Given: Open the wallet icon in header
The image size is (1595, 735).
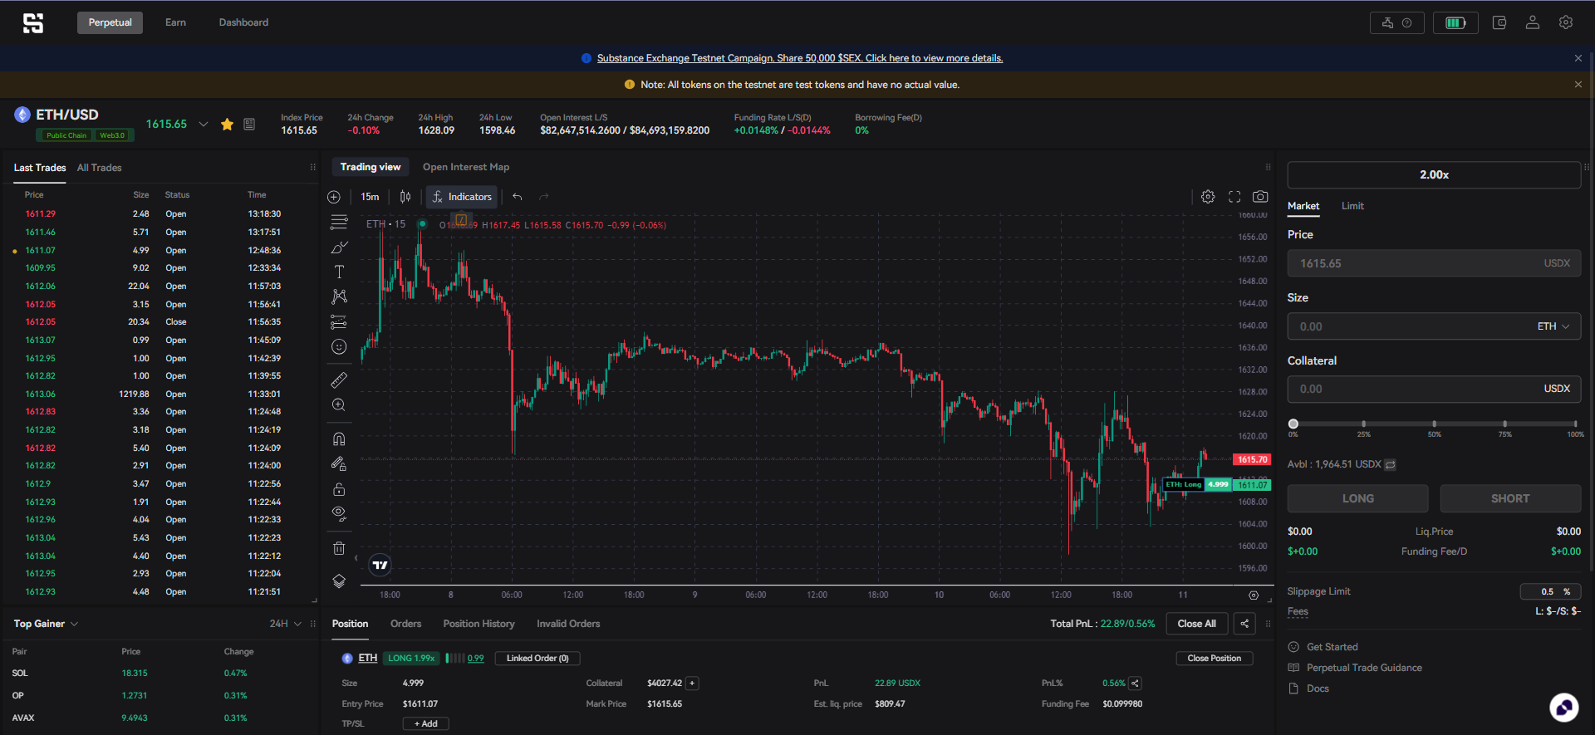Looking at the screenshot, I should tap(1499, 22).
